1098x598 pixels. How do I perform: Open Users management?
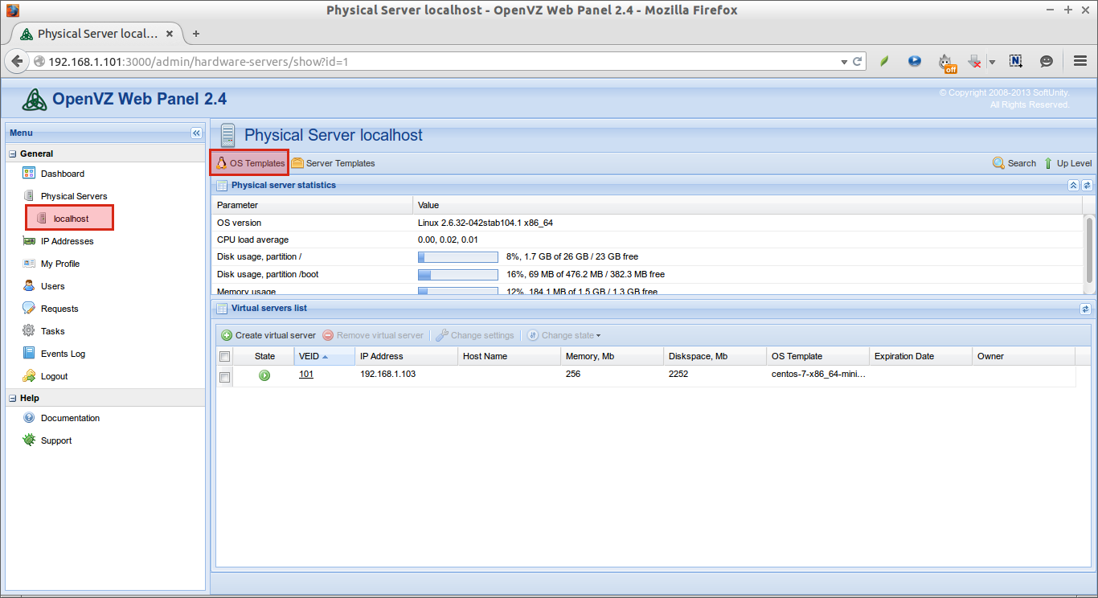point(53,286)
